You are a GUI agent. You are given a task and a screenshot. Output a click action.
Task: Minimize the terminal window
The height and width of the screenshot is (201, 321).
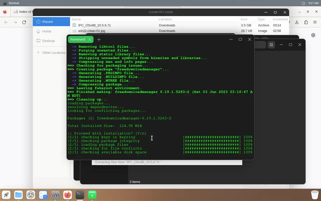coord(231,39)
